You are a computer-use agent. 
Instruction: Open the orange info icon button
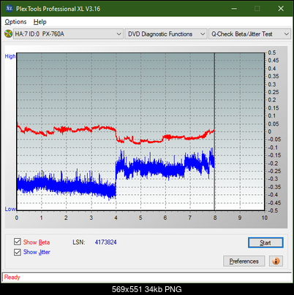pos(276,261)
